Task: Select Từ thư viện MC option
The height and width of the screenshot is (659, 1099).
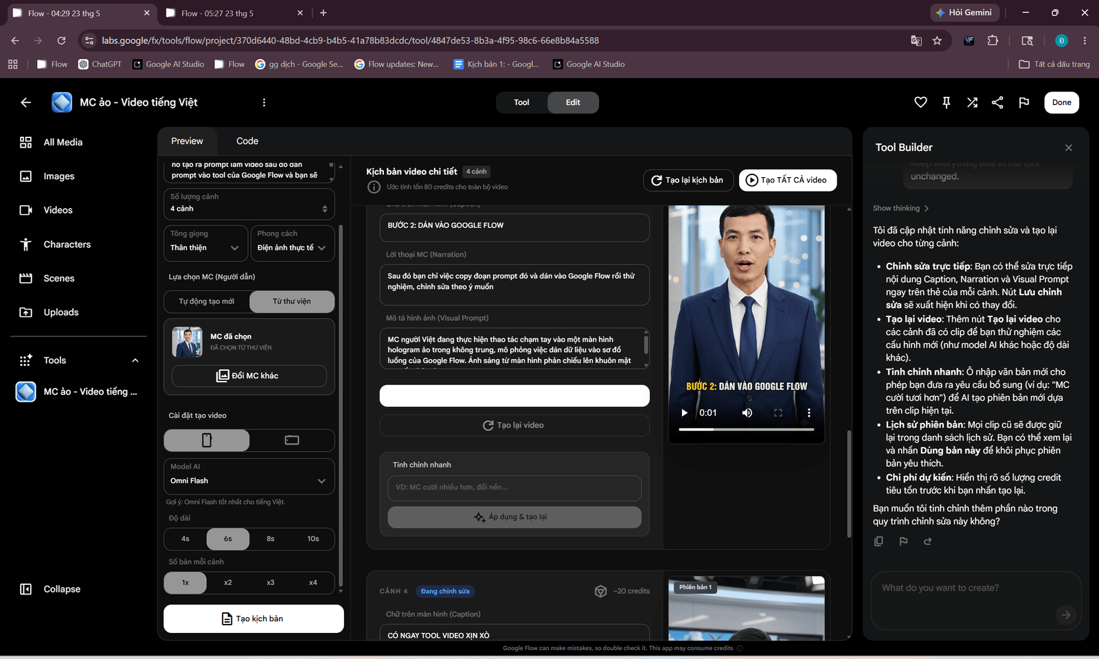Action: (x=292, y=301)
